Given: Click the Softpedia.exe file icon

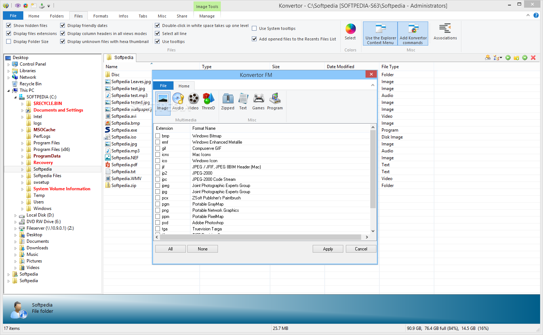Looking at the screenshot, I should point(108,130).
